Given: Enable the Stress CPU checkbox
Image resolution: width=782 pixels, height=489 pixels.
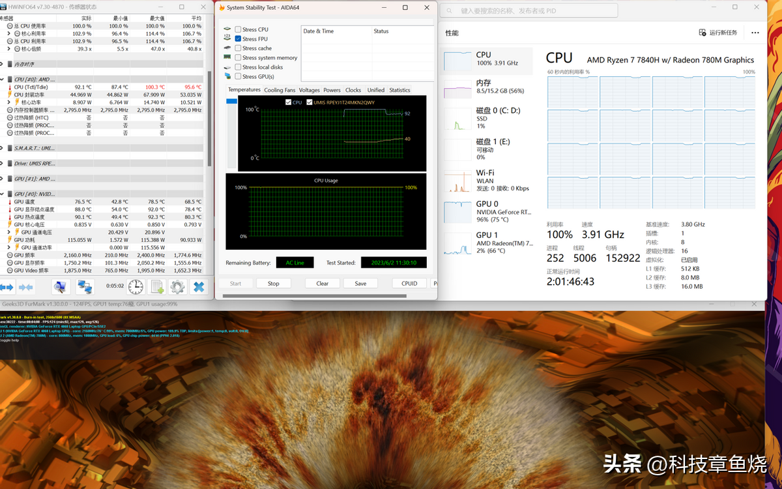Looking at the screenshot, I should (238, 29).
